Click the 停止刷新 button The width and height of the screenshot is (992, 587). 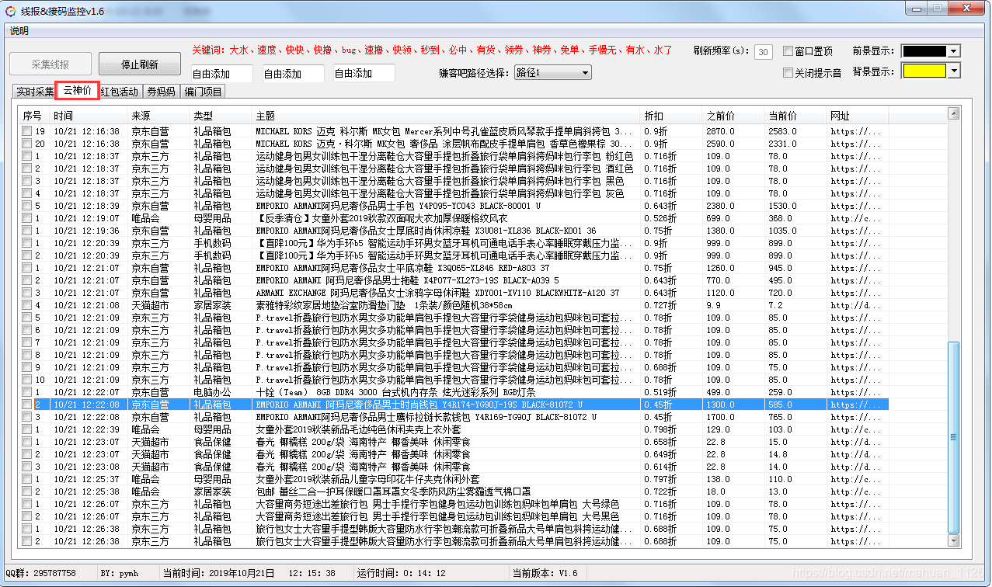pyautogui.click(x=140, y=64)
